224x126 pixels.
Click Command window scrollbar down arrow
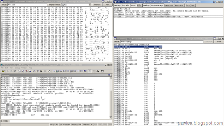pyautogui.click(x=111, y=118)
